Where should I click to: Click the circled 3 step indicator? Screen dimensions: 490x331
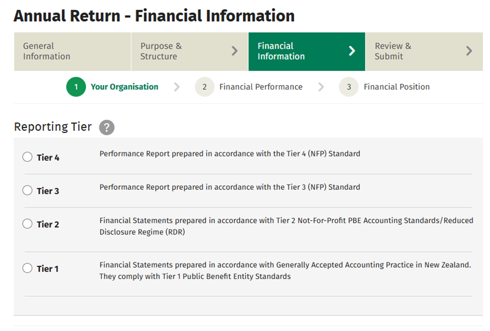coord(348,87)
